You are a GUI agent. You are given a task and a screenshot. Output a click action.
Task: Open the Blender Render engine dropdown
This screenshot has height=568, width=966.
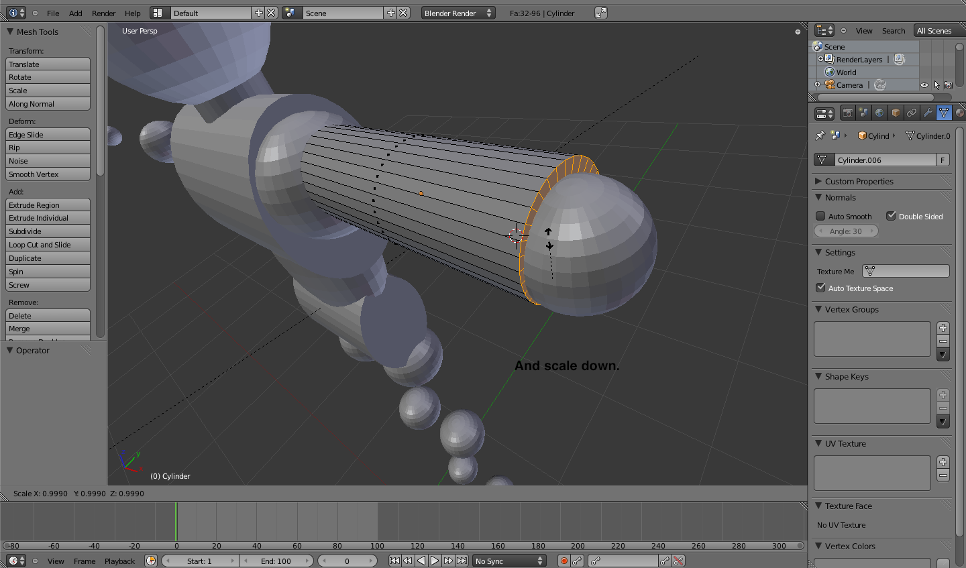[x=458, y=11]
